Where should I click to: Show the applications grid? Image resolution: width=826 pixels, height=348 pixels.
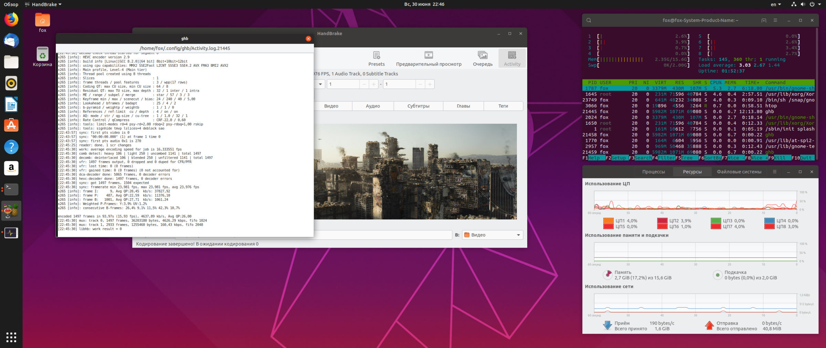[x=11, y=337]
